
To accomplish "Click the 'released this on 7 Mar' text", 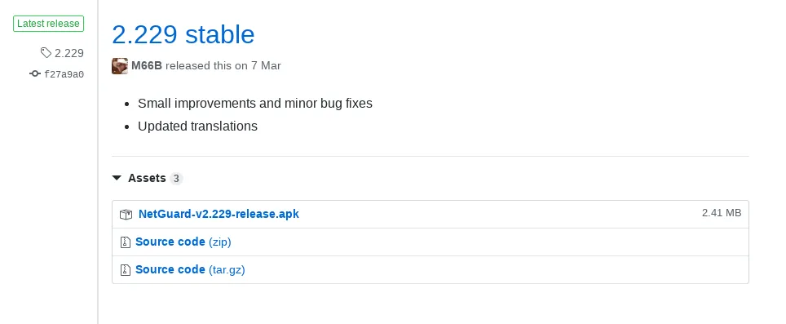I will 223,66.
